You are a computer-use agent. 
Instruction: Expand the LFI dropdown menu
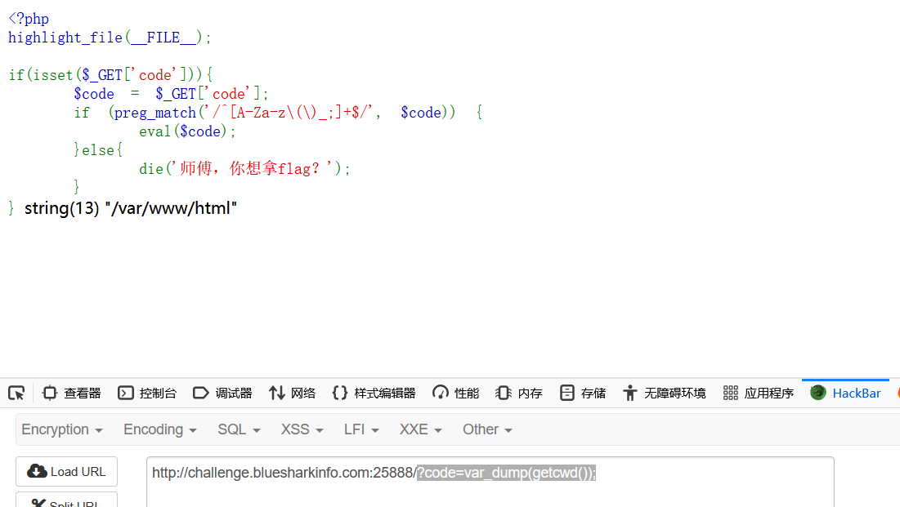coord(361,429)
